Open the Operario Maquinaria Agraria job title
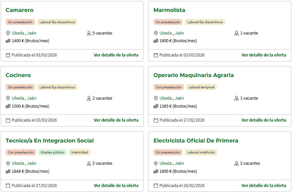This screenshot has height=193, width=293. 193,75
